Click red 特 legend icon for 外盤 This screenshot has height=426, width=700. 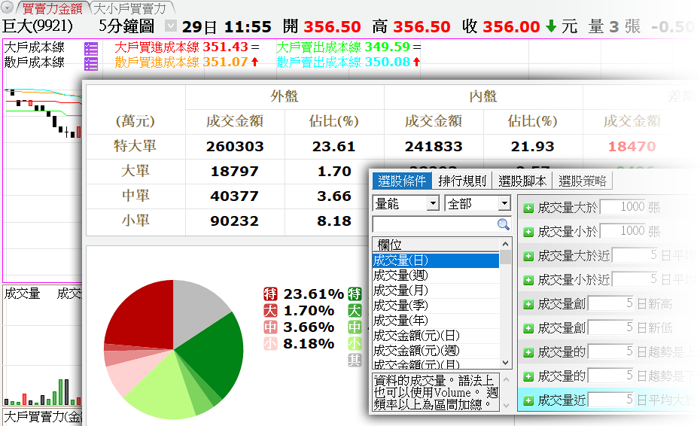tap(270, 294)
